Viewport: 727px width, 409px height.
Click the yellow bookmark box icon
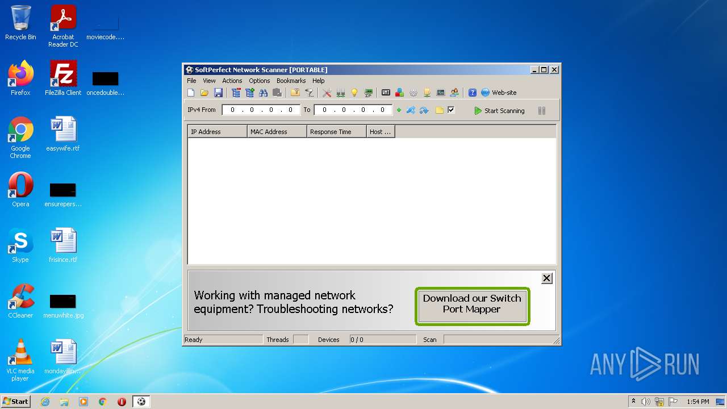coord(295,93)
